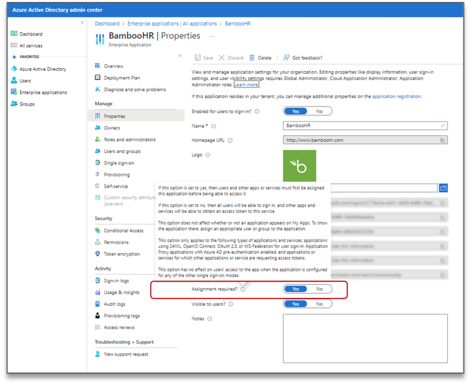
Task: Click the Got feedback person icon
Action: click(286, 58)
